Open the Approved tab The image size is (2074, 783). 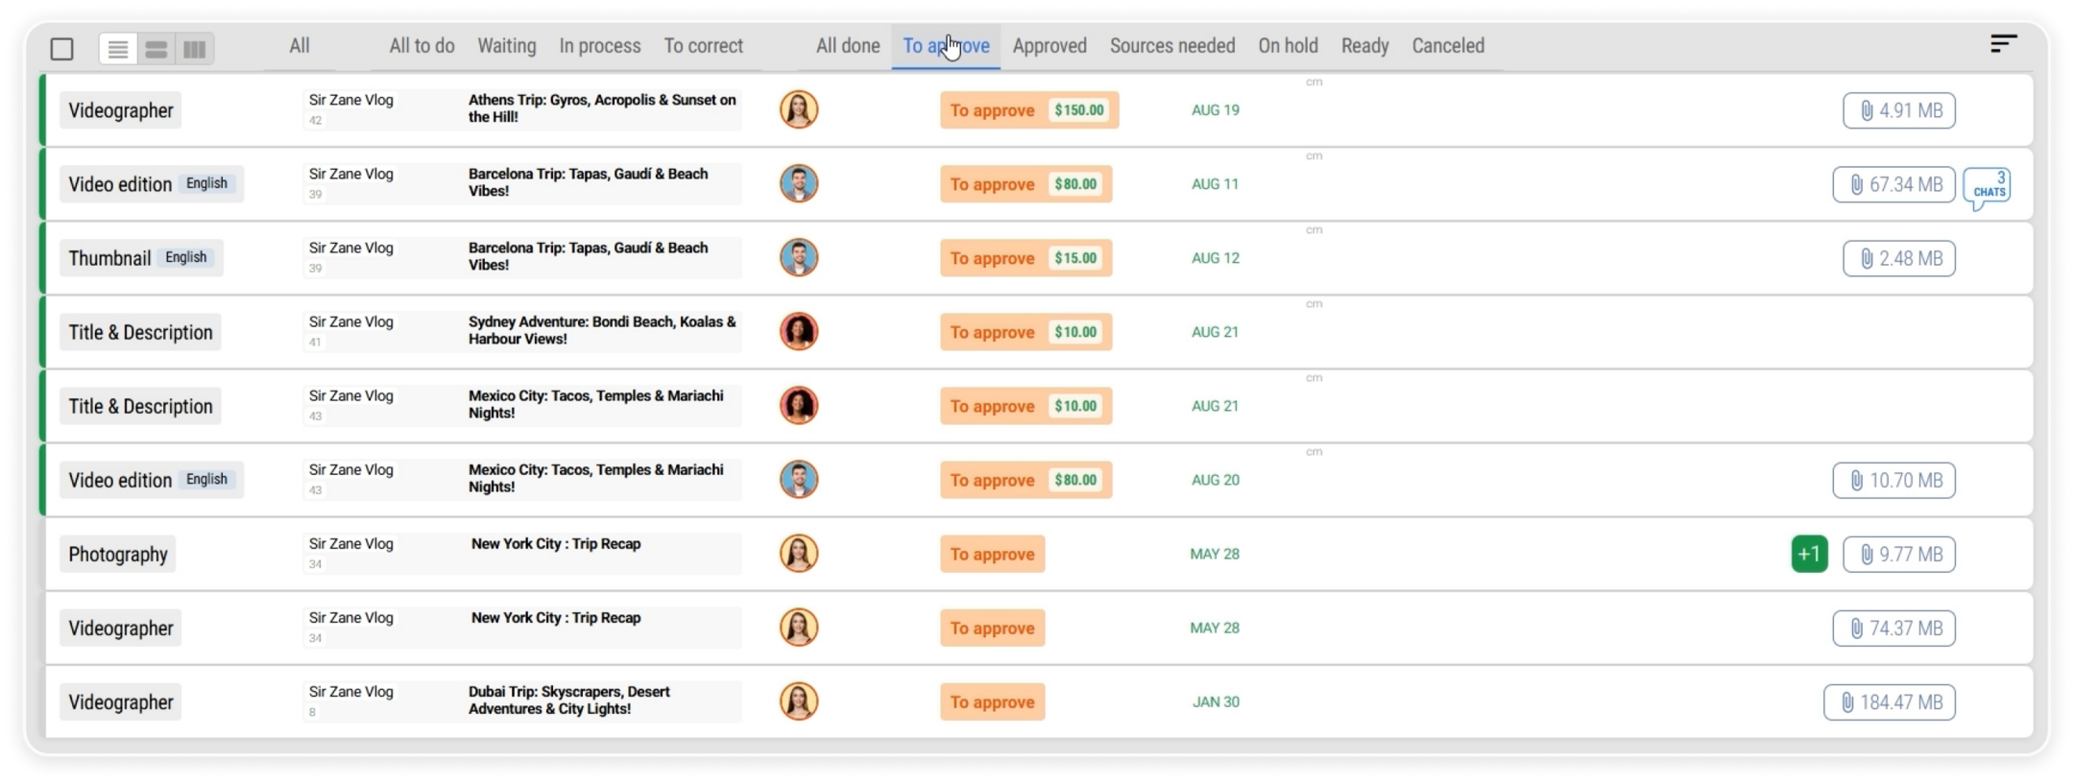click(1049, 46)
